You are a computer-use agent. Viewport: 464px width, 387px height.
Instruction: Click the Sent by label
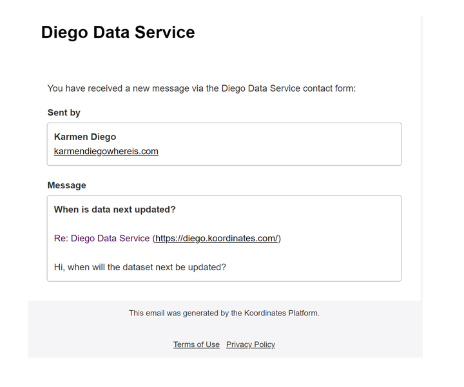[64, 112]
